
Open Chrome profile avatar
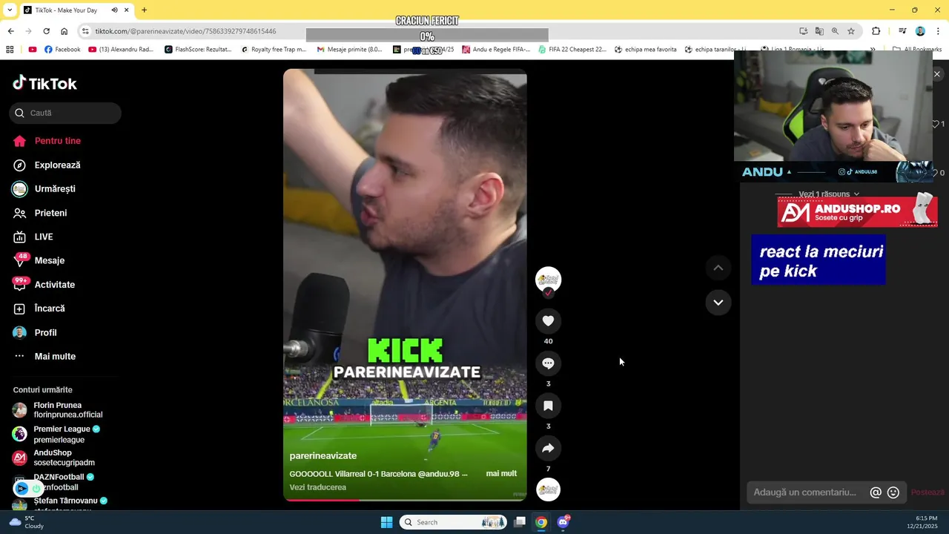920,31
